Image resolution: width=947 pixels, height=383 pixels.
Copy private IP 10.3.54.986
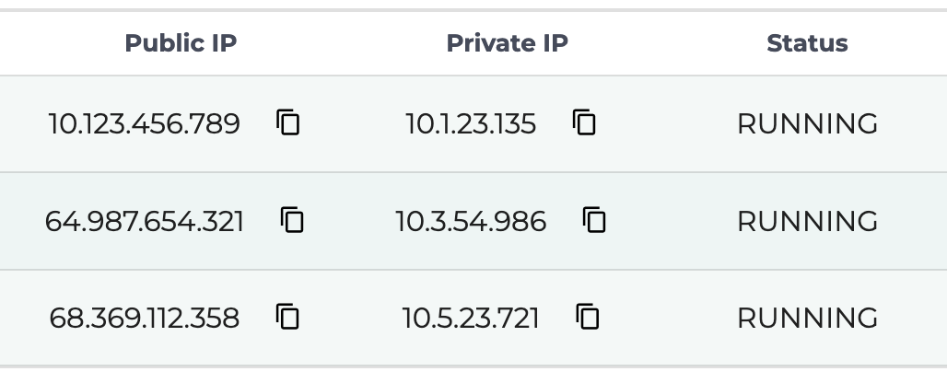(x=594, y=220)
